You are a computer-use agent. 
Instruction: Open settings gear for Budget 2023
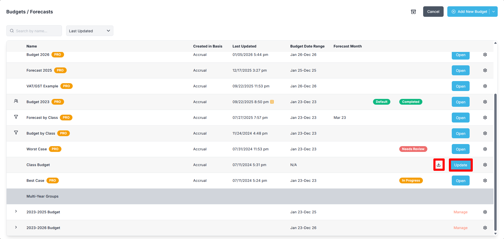(485, 102)
